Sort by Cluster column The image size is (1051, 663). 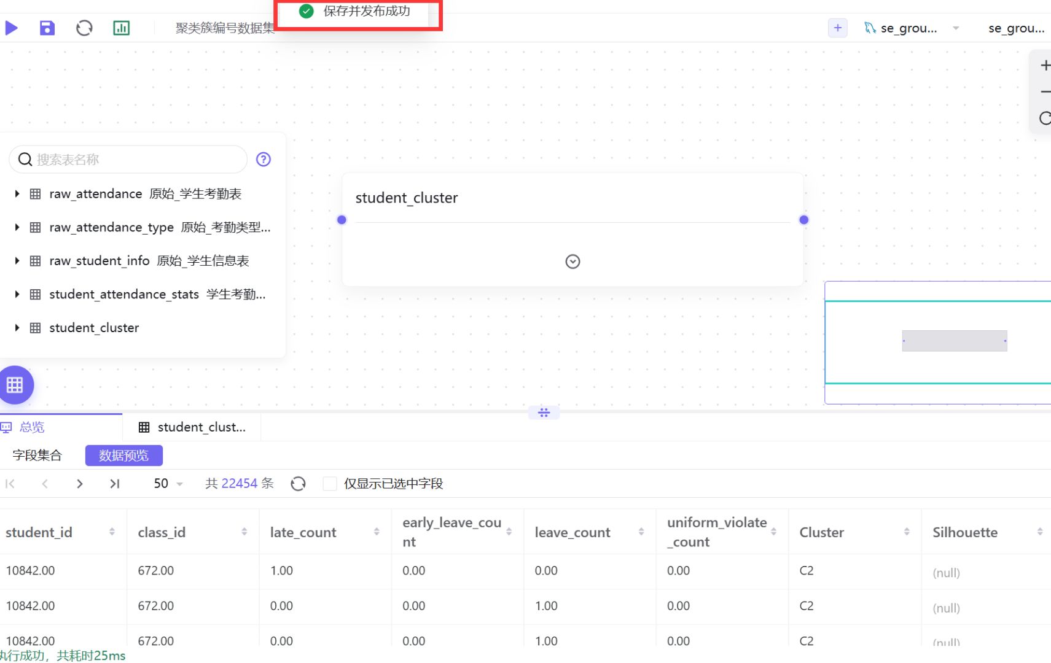pyautogui.click(x=907, y=532)
